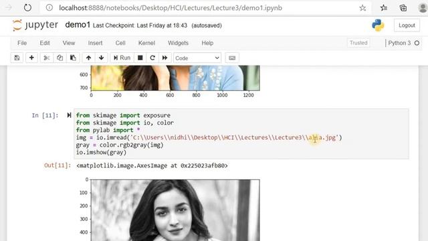This screenshot has width=428, height=241.
Task: Paste cells below icon
Action: [73, 58]
